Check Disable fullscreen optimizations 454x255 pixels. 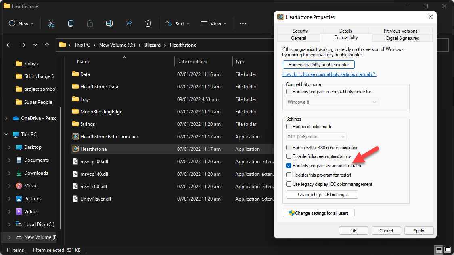[289, 156]
